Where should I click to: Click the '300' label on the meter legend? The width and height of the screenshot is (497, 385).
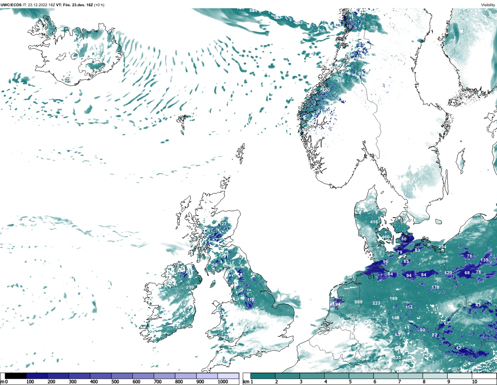(x=73, y=382)
